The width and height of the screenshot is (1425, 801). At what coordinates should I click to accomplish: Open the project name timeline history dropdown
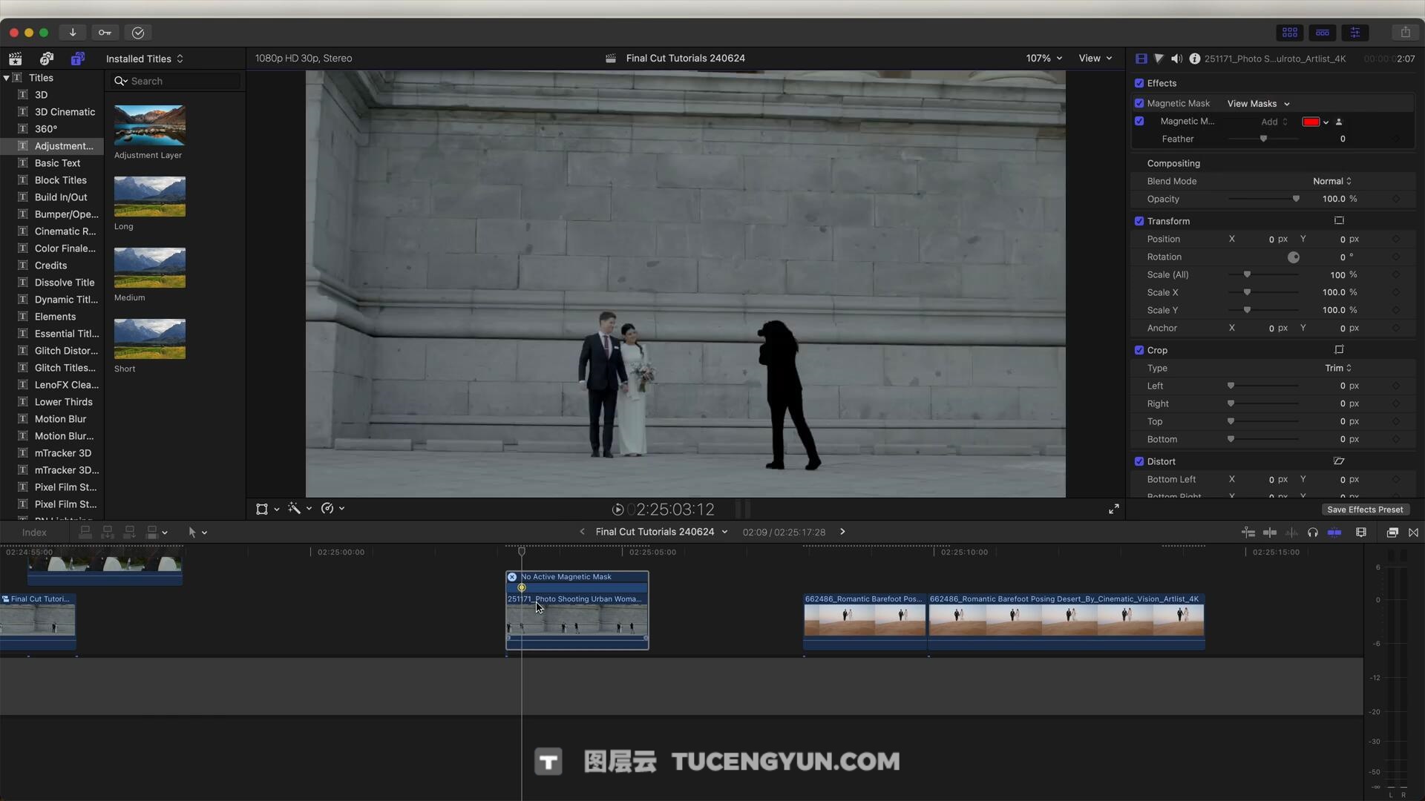pyautogui.click(x=661, y=532)
